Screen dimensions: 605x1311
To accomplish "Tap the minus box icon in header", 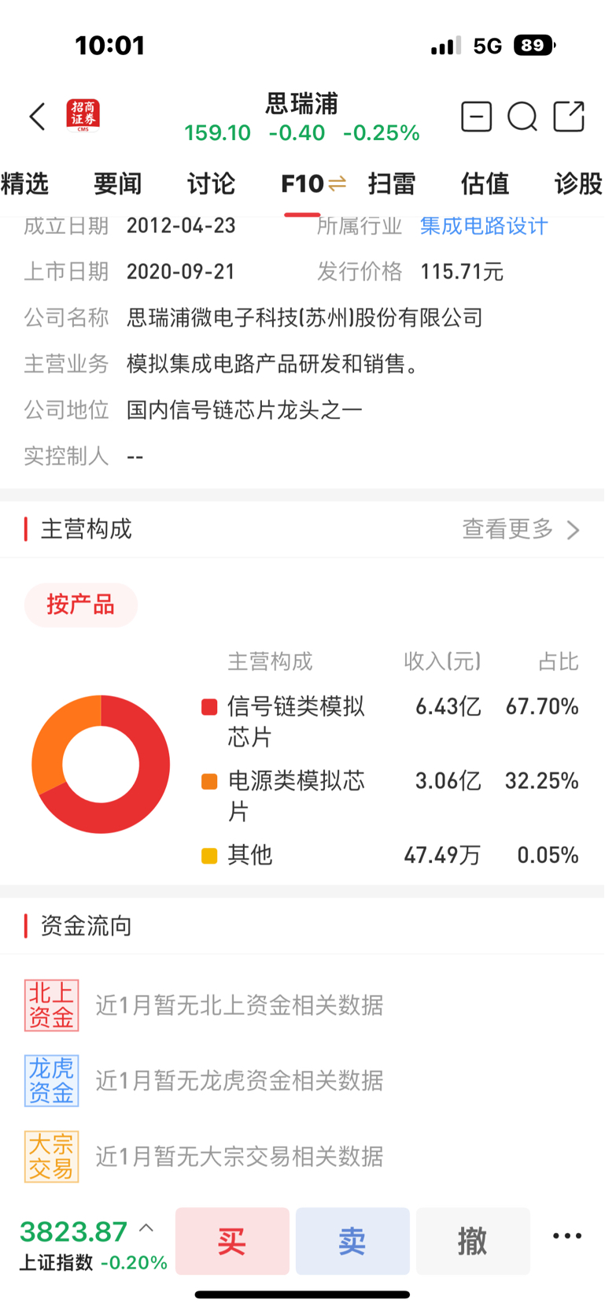I will click(476, 117).
